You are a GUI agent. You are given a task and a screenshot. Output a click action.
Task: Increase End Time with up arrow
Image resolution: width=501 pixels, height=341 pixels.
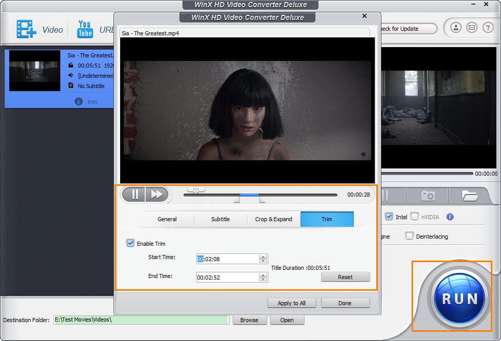coord(263,275)
